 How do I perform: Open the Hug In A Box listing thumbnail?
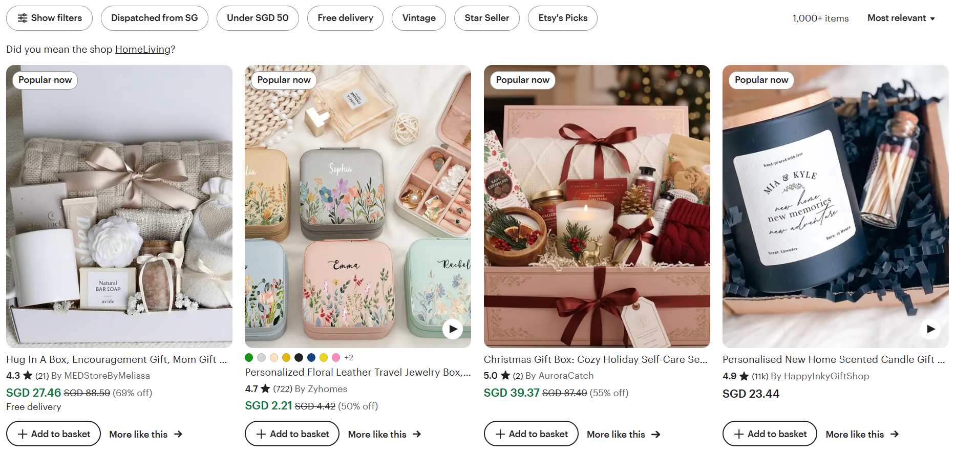tap(119, 205)
